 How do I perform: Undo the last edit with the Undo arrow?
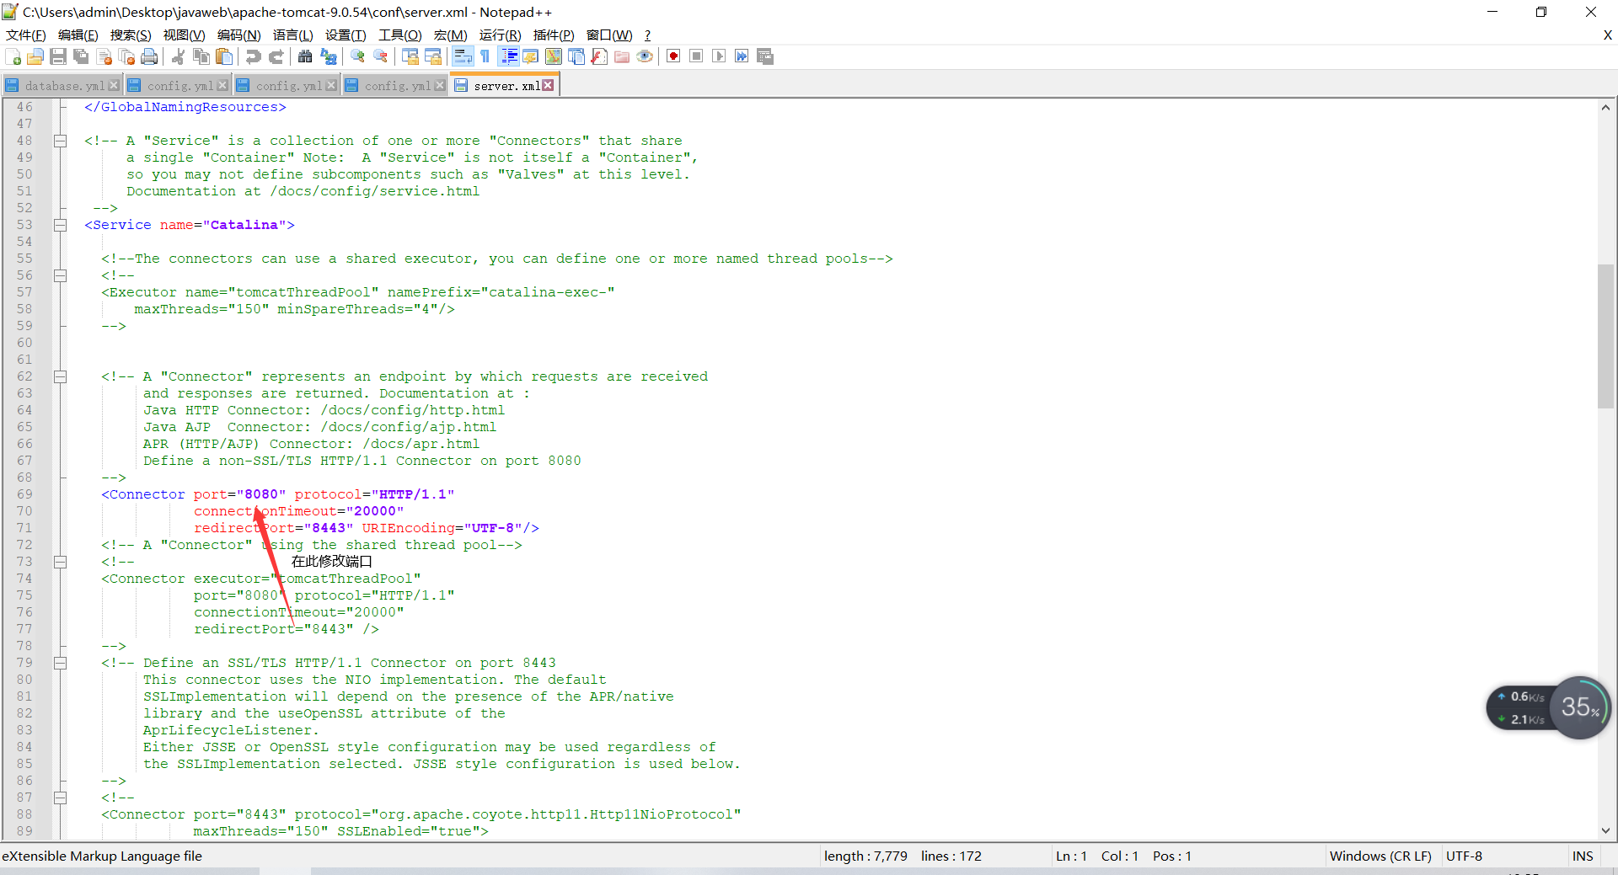(253, 56)
